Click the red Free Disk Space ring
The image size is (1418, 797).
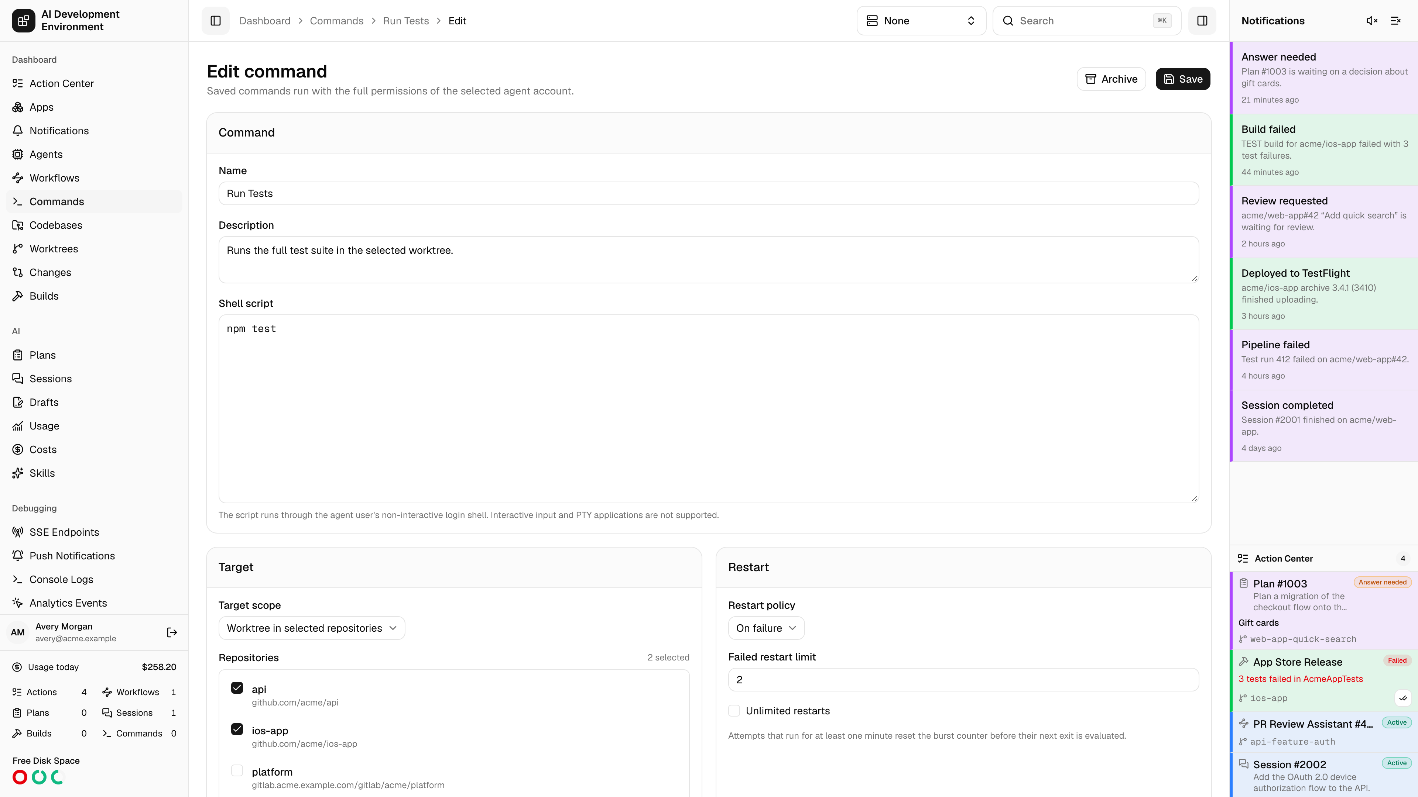(x=20, y=777)
